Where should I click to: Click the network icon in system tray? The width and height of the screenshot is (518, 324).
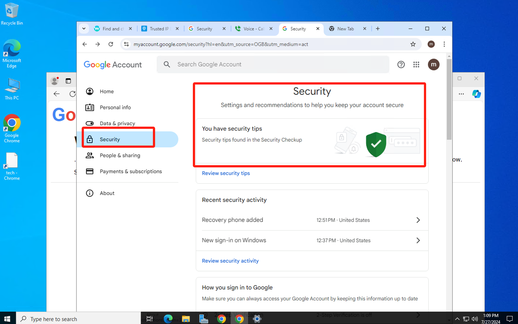coord(466,319)
